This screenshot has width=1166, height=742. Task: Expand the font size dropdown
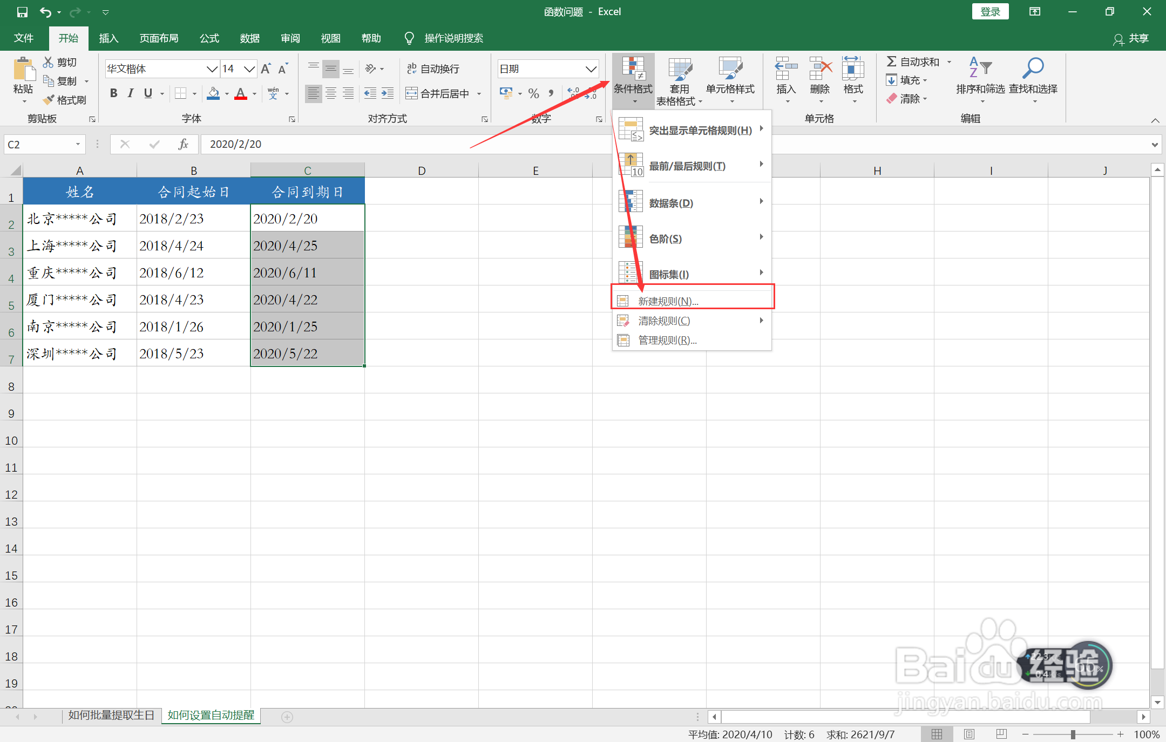249,69
